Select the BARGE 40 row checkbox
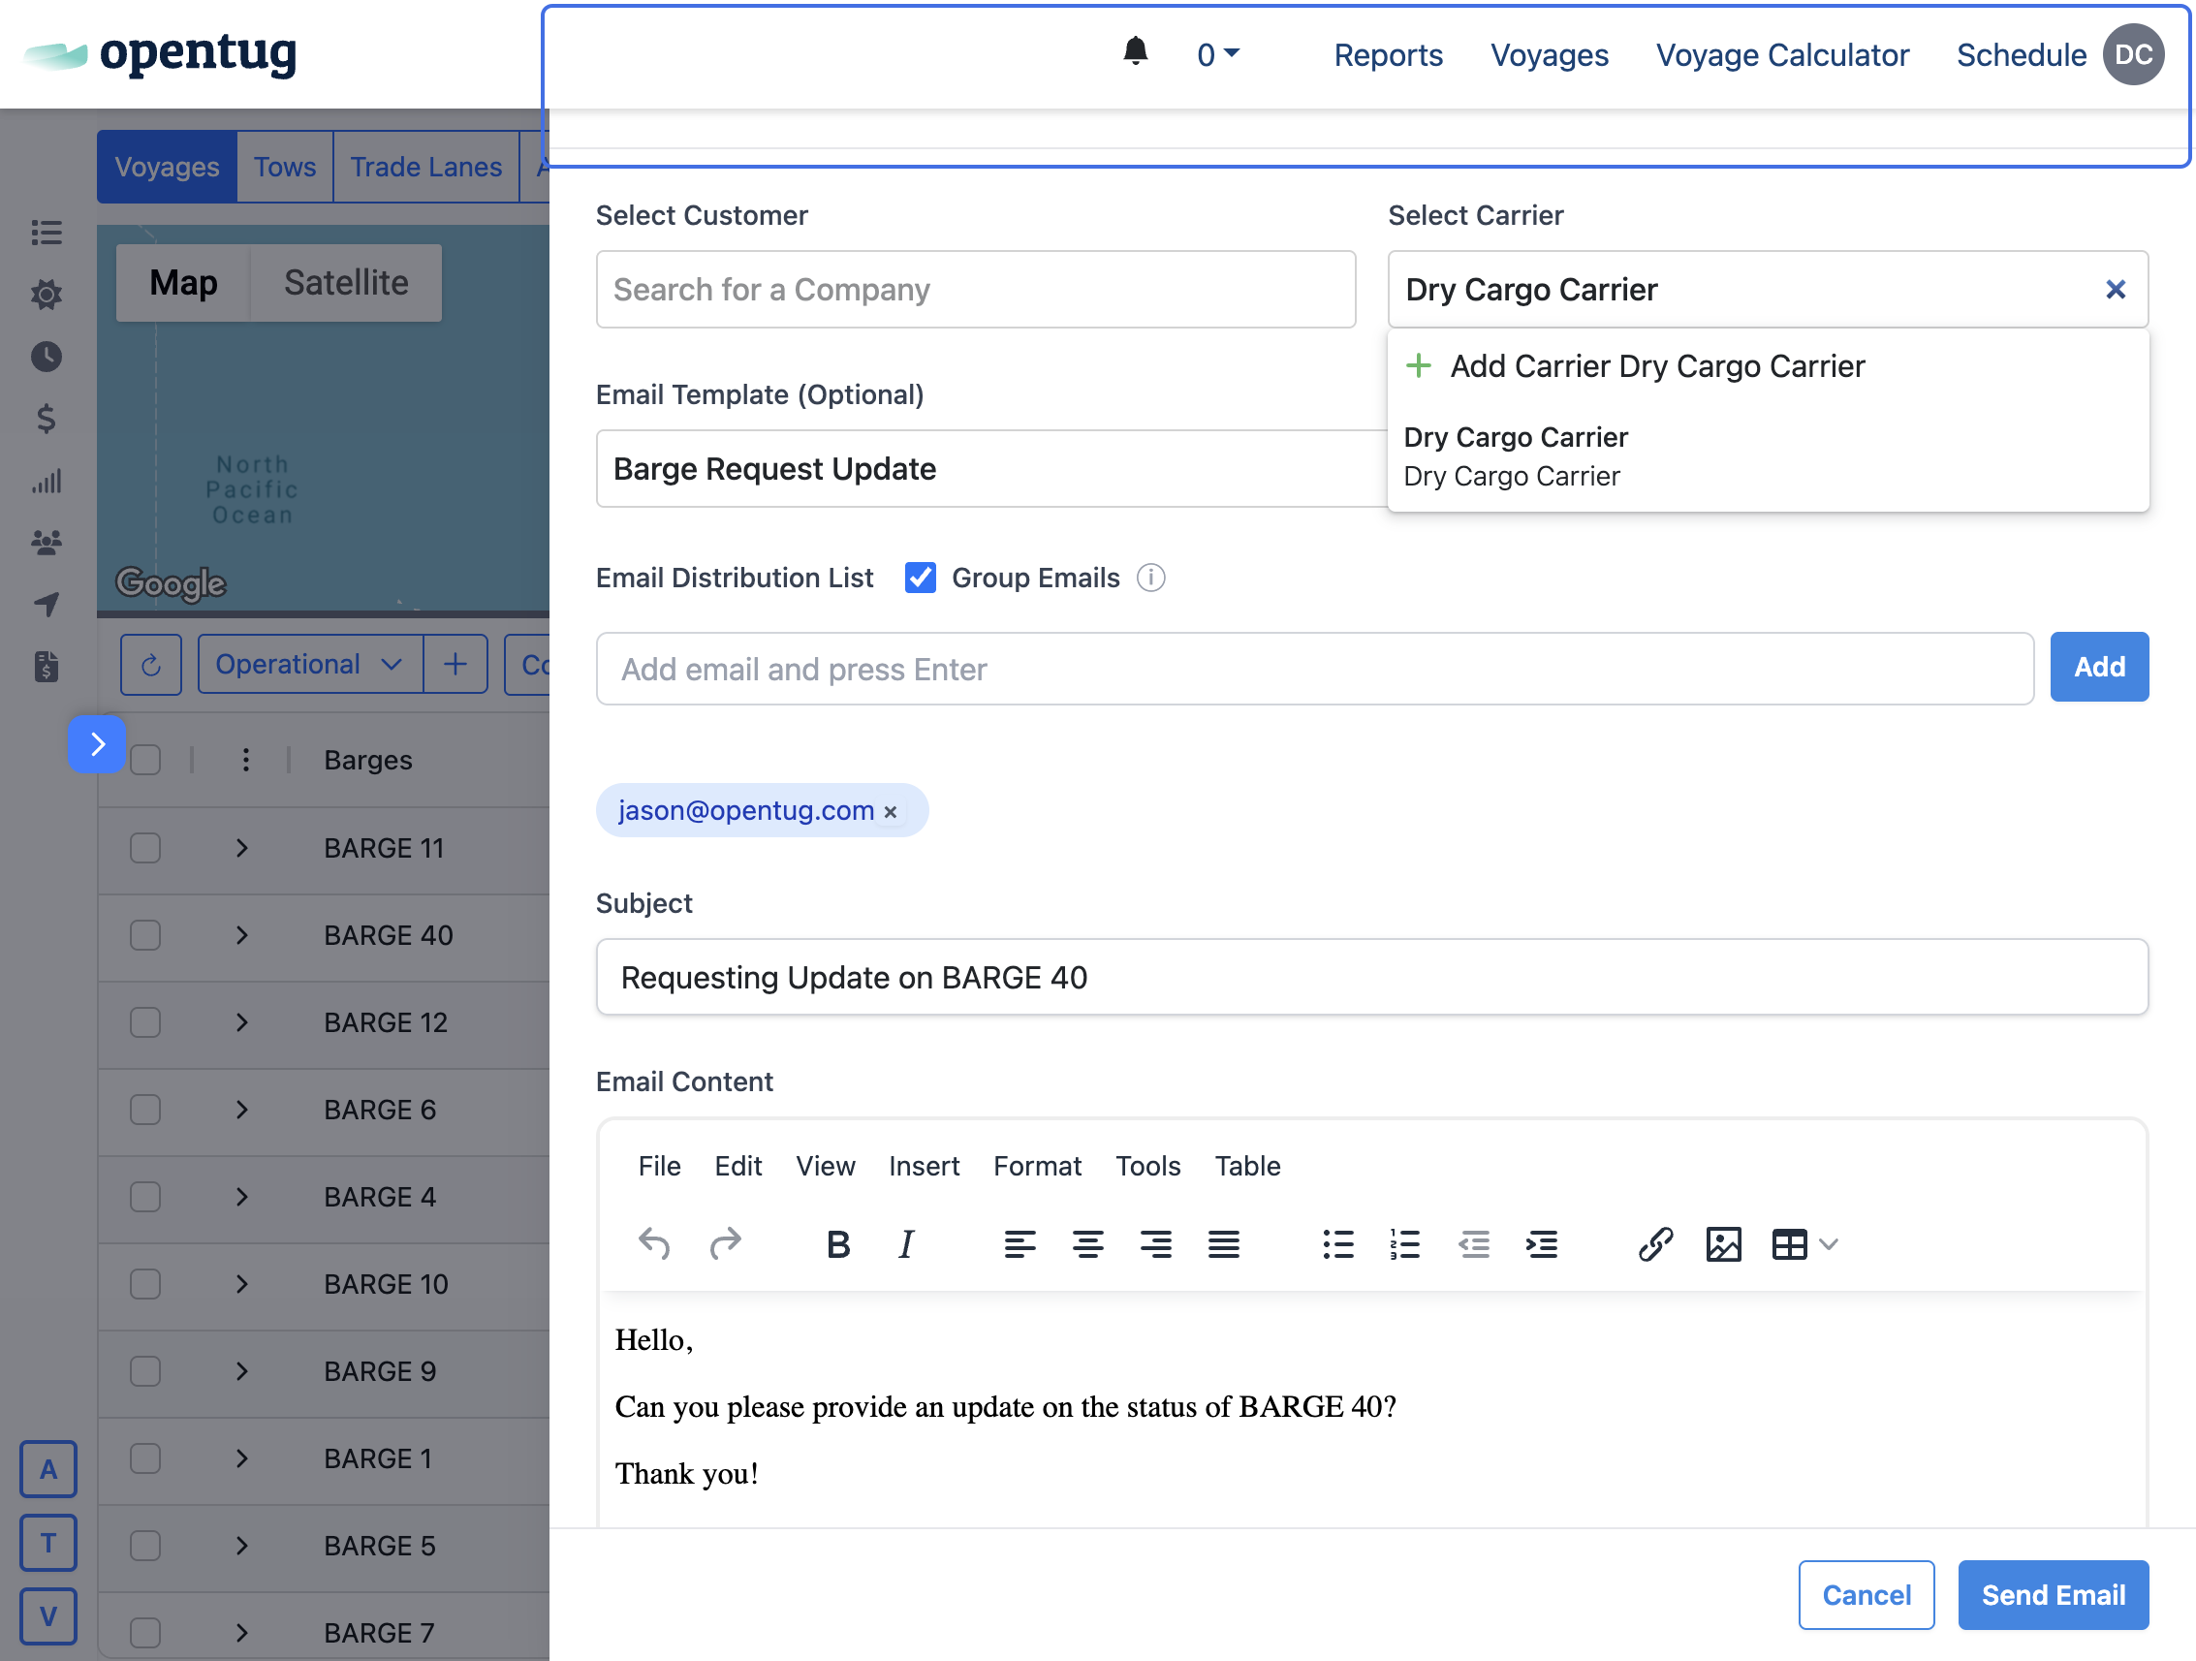Viewport: 2196px width, 1661px height. click(146, 935)
